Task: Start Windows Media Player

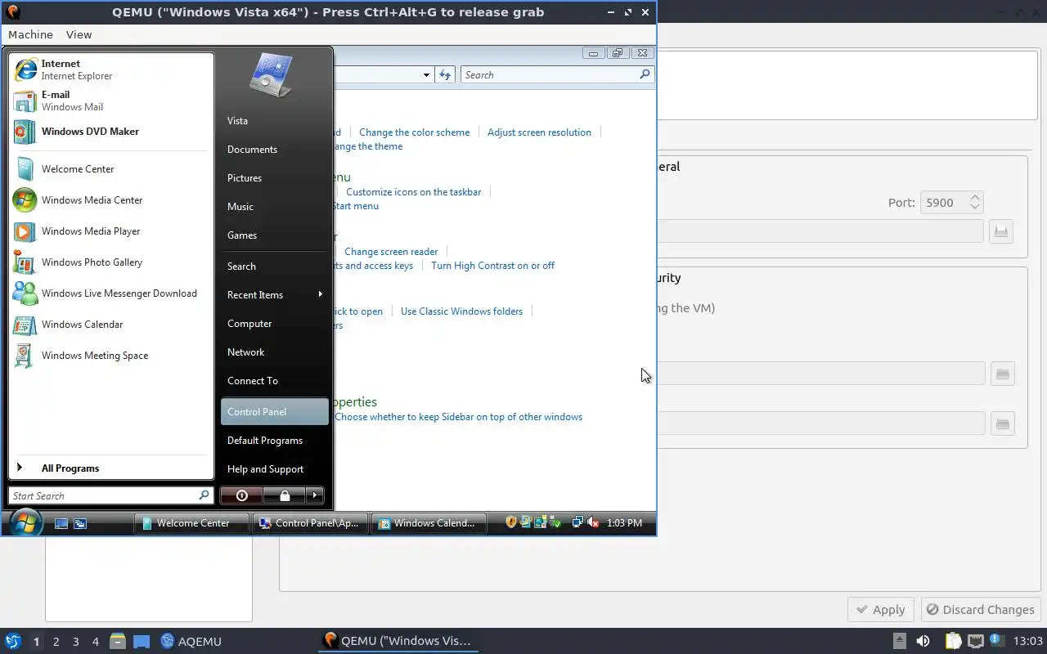Action: [x=111, y=231]
